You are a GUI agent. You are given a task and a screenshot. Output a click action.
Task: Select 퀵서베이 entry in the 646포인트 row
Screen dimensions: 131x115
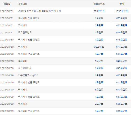[x=22, y=61]
